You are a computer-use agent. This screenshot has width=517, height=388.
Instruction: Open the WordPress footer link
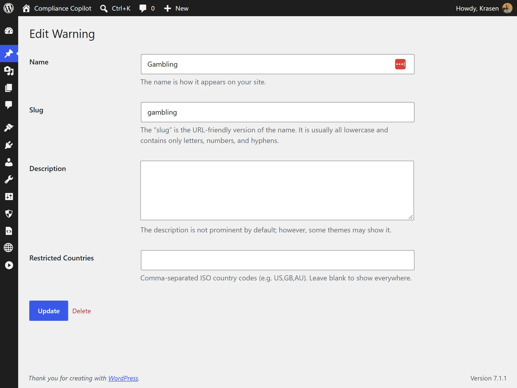click(123, 378)
